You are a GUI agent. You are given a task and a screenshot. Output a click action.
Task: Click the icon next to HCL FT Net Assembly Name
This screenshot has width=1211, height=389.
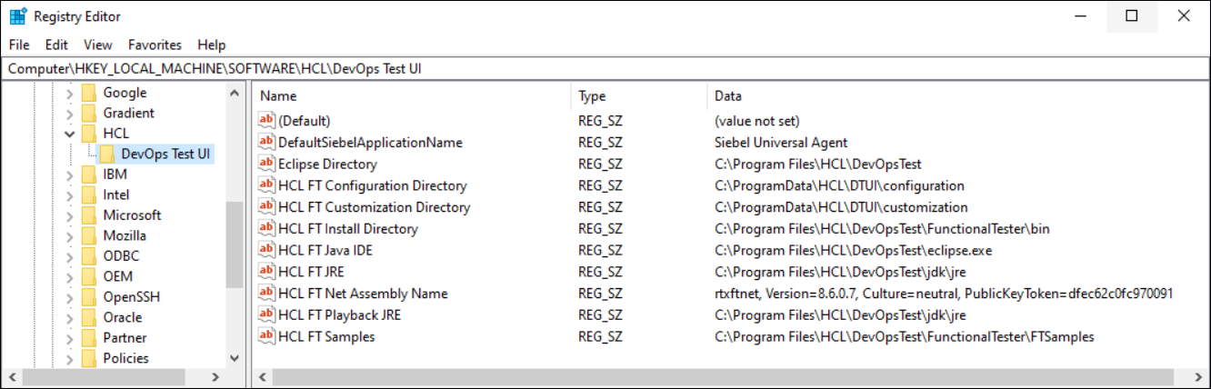point(266,294)
